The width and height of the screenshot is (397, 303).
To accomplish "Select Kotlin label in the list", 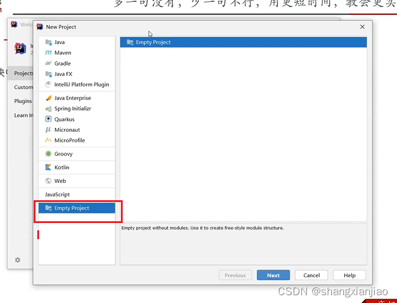I will (62, 167).
